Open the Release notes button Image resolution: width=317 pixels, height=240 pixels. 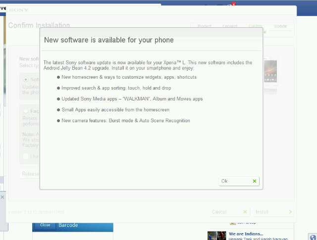coord(30,174)
